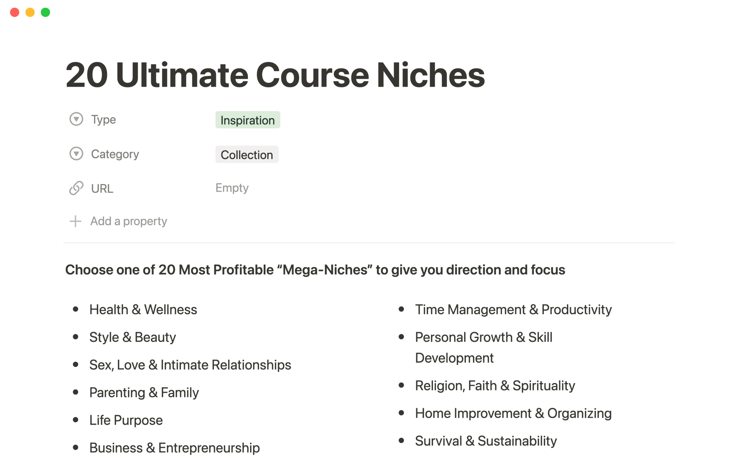
Task: Click the Type property label
Action: pos(104,120)
